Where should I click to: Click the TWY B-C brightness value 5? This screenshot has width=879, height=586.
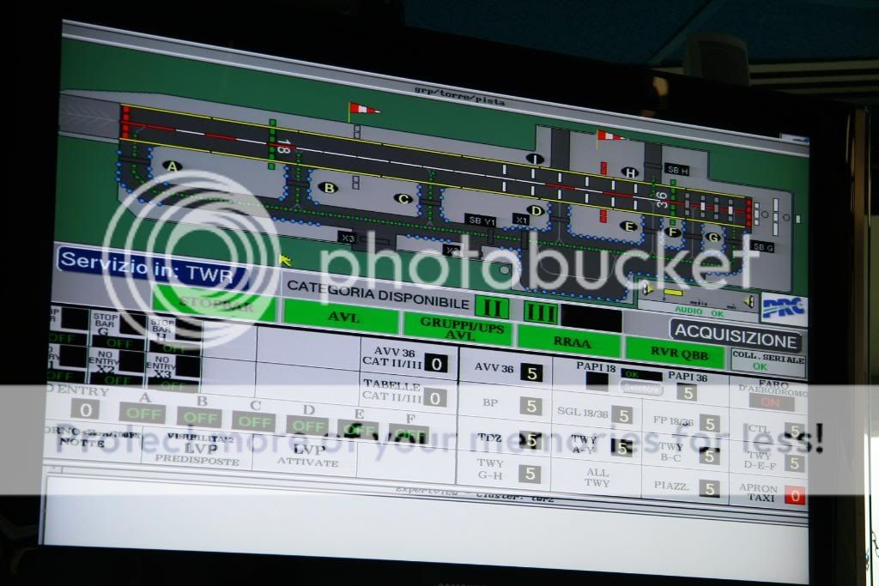point(709,456)
